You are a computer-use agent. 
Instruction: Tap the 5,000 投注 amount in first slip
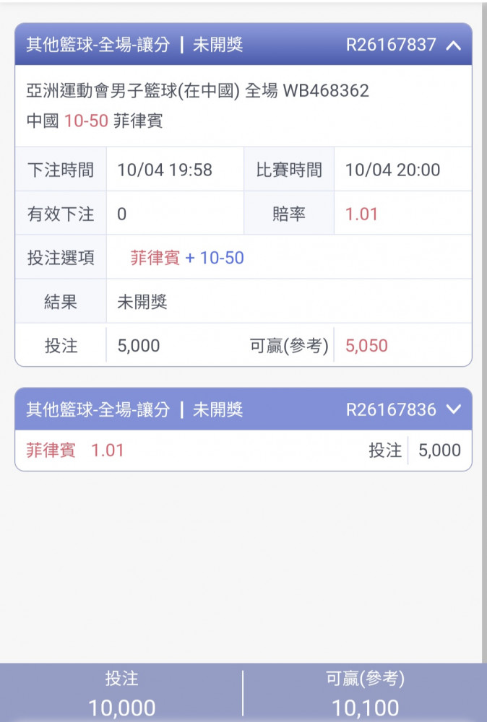tap(139, 346)
